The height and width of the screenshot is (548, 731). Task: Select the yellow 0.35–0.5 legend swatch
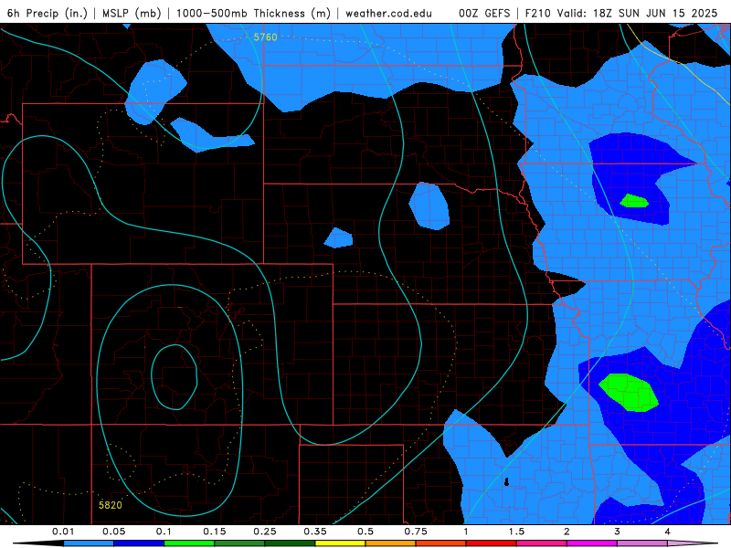pos(340,543)
